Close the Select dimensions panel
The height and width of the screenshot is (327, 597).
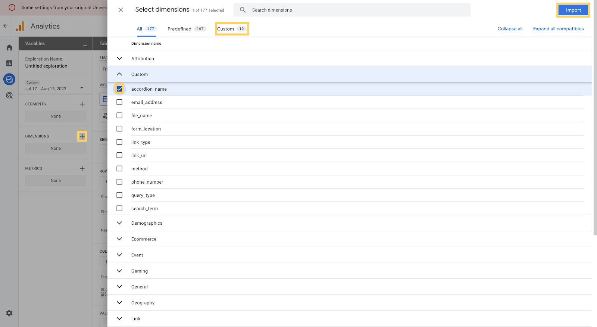(x=121, y=10)
